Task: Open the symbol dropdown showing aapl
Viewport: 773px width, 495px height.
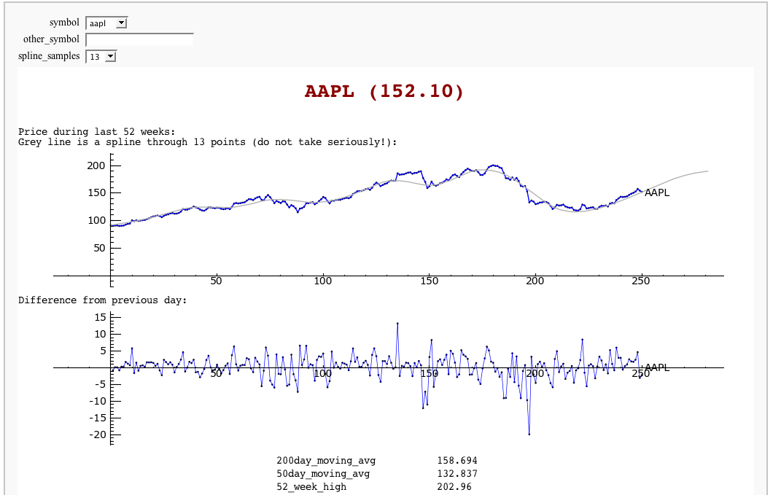Action: (106, 23)
